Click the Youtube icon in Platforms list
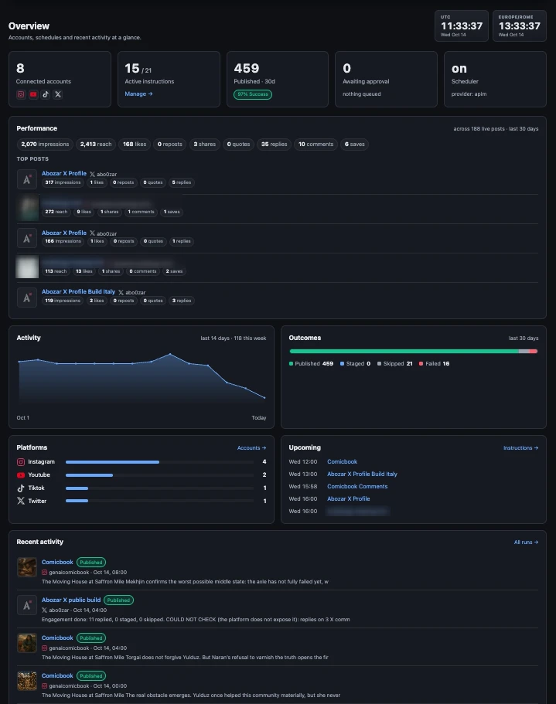 pos(21,475)
